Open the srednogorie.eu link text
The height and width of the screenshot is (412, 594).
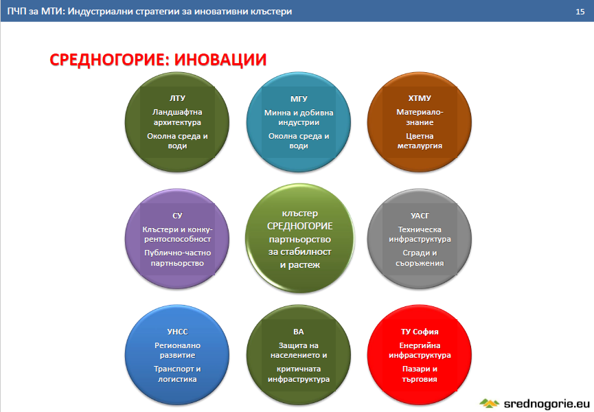[x=547, y=404]
